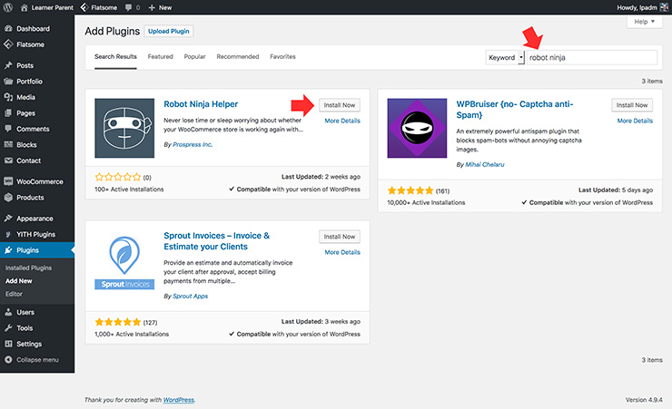The height and width of the screenshot is (409, 672).
Task: Click the Howdy, lpadm account menu
Action: [x=641, y=7]
